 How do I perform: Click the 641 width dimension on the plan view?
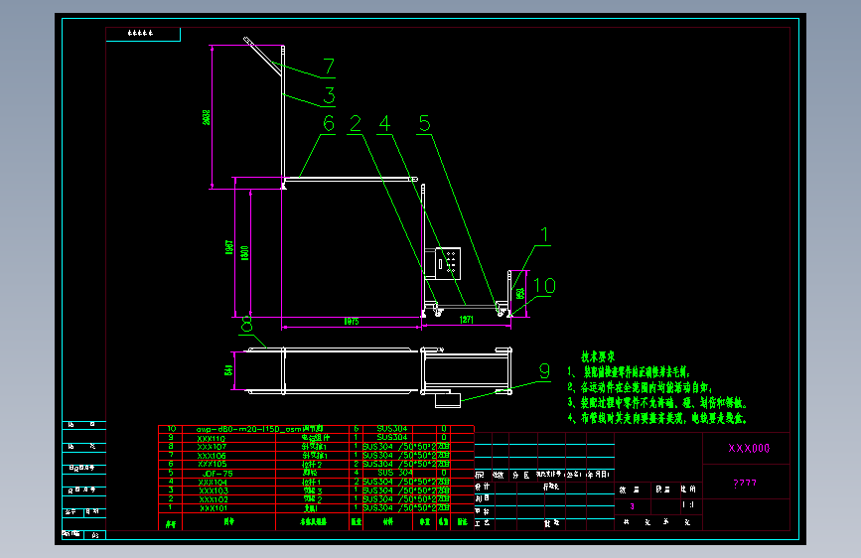tap(228, 370)
